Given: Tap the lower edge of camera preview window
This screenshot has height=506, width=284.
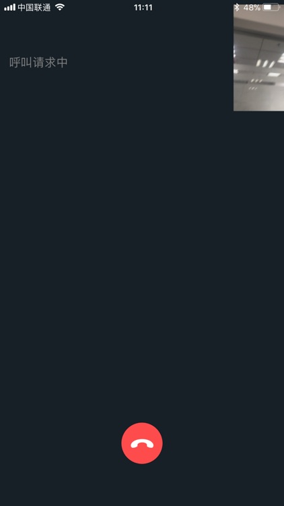Looking at the screenshot, I should 258,109.
